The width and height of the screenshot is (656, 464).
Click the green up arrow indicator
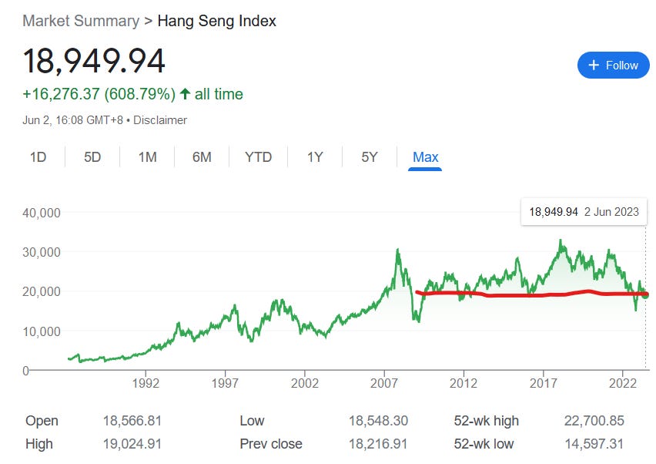point(185,93)
